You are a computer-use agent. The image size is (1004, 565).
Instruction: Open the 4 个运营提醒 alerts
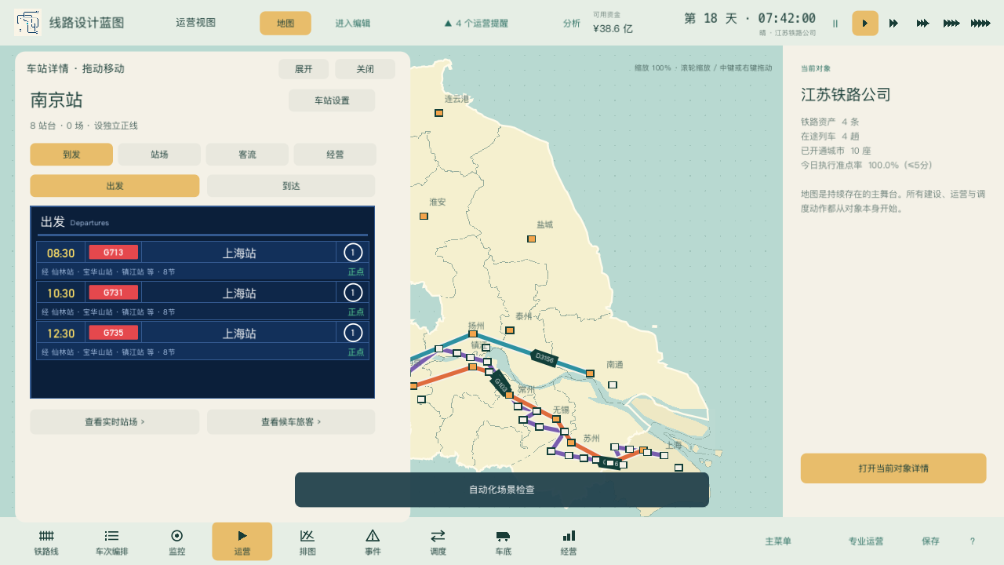coord(476,24)
